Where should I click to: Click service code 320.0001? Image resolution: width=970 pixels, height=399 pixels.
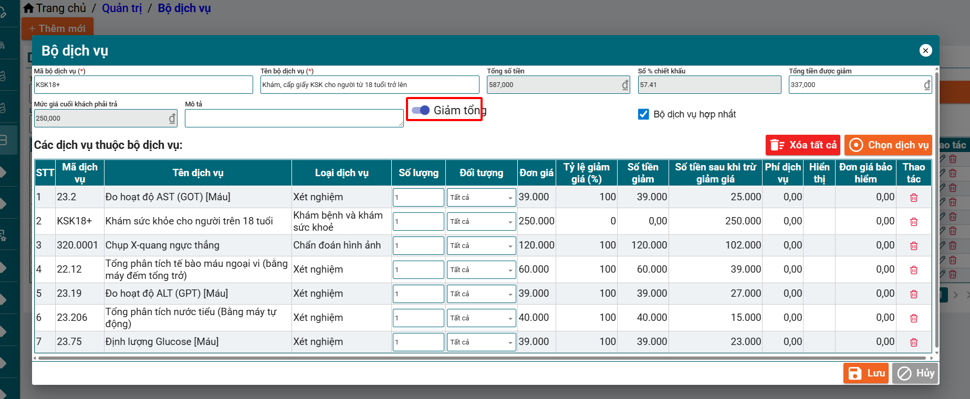click(77, 245)
